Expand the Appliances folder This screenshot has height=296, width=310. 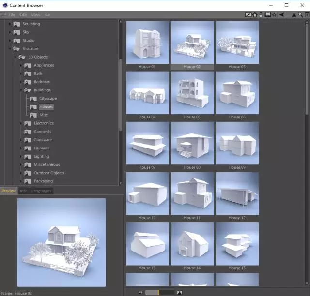coord(22,65)
